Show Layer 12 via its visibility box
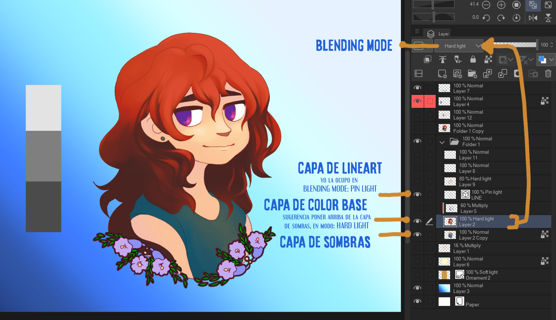556x320 pixels. click(x=417, y=115)
